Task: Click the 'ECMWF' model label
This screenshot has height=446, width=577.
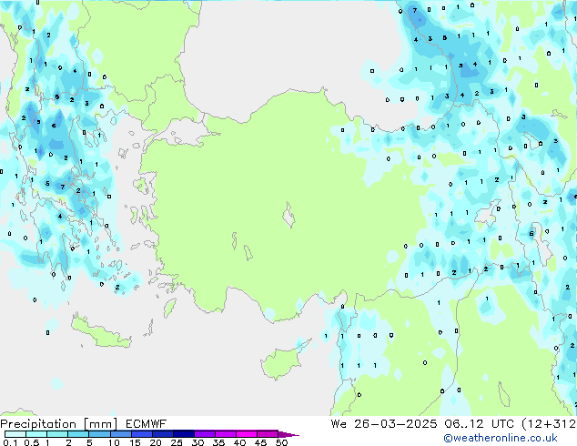Action: [147, 424]
